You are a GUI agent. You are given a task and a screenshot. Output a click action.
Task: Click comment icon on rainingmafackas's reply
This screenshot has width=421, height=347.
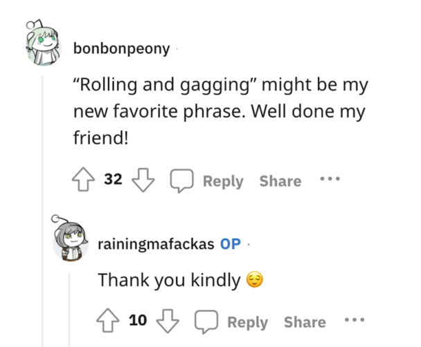(x=205, y=321)
